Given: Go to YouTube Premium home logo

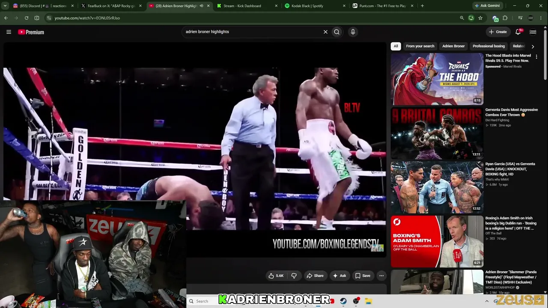Looking at the screenshot, I should [x=31, y=32].
